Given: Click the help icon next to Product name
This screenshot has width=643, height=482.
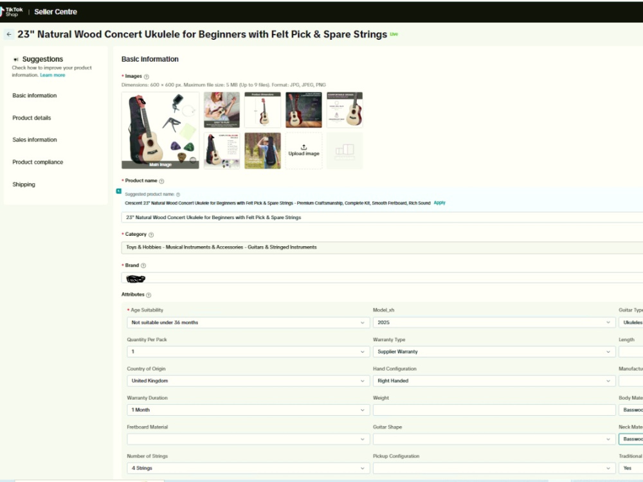Looking at the screenshot, I should pos(161,181).
